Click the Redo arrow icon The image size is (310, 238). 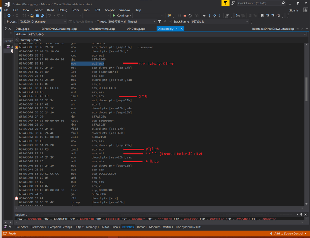(58, 15)
